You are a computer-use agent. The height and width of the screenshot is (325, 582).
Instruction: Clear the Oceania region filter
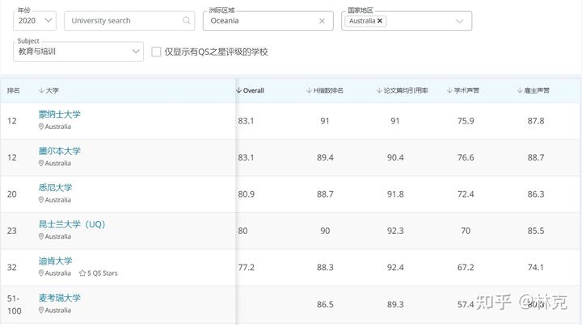point(322,21)
